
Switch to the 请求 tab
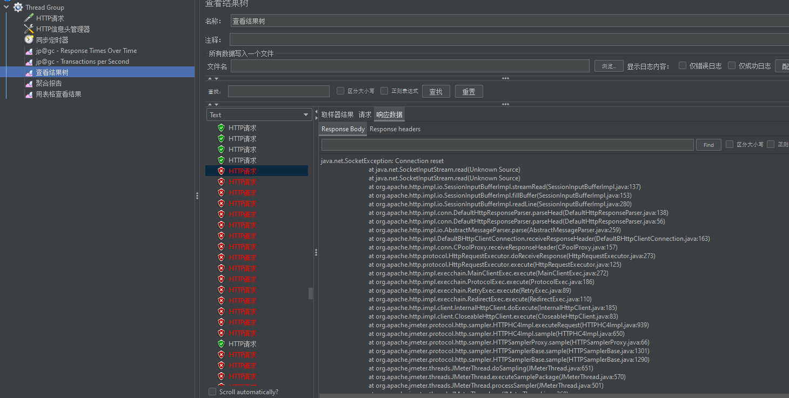click(x=365, y=114)
